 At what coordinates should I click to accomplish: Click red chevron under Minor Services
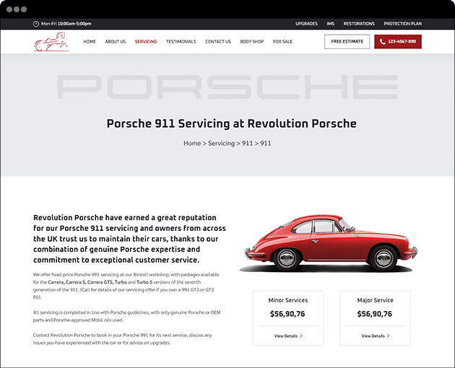click(x=301, y=336)
